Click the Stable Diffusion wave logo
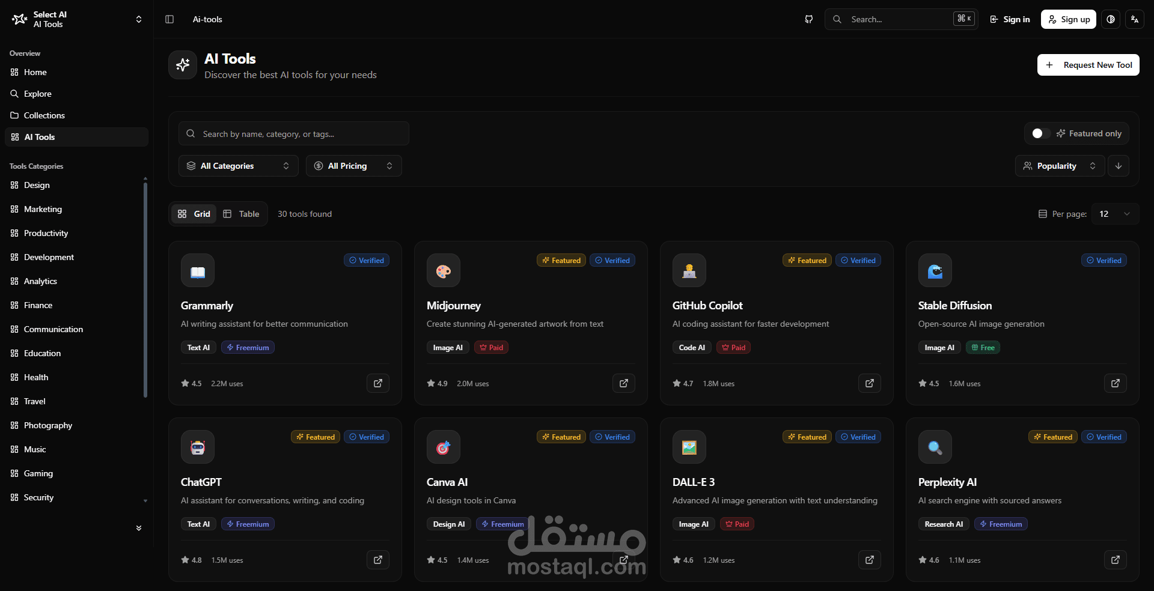This screenshot has width=1154, height=591. coord(935,270)
